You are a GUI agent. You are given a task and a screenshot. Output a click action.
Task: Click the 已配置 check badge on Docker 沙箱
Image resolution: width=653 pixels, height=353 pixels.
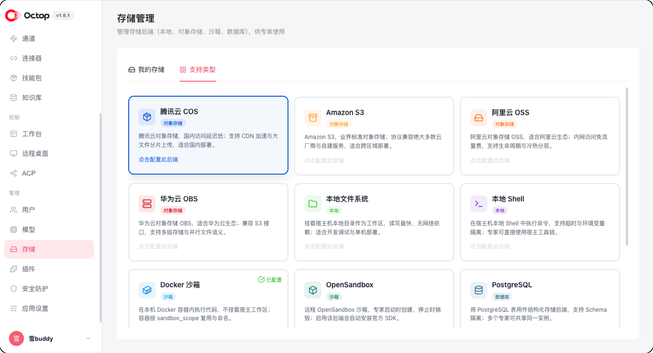(270, 280)
